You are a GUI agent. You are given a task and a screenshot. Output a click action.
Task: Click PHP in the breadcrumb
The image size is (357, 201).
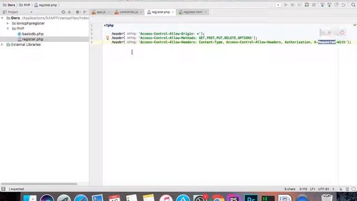[x=25, y=5]
